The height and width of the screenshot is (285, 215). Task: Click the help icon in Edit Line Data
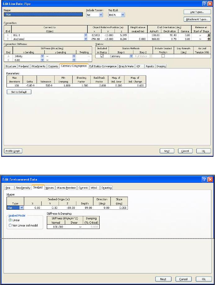(205, 3)
